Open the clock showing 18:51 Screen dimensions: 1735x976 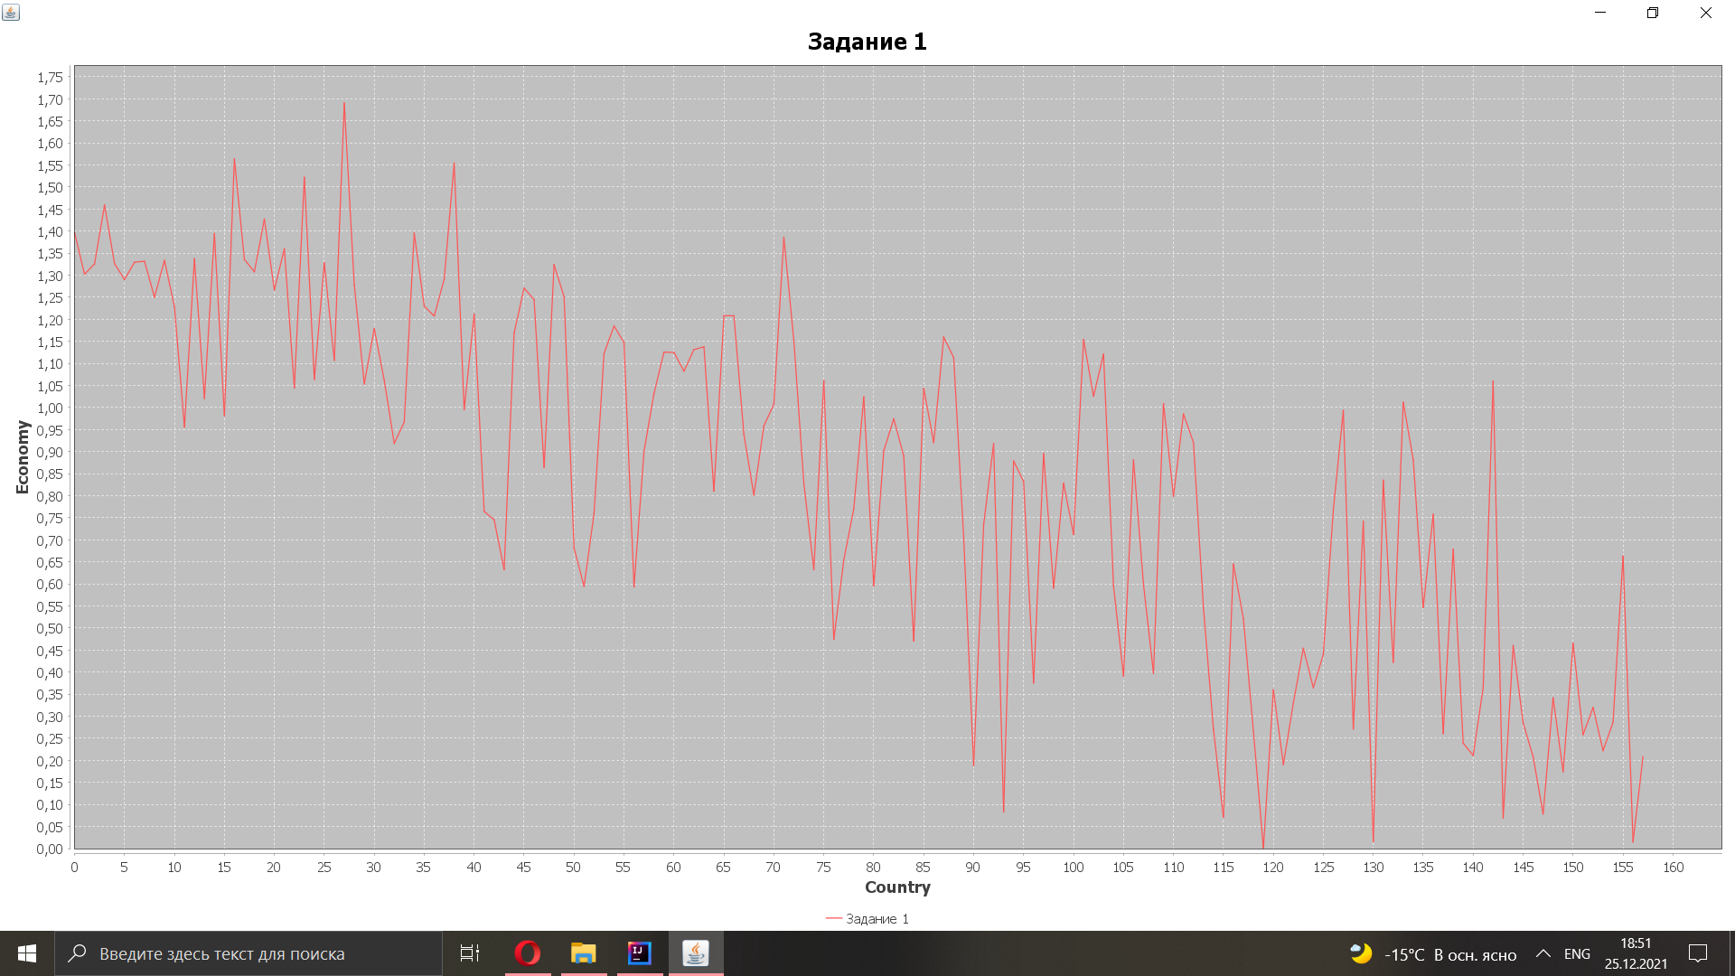(1636, 953)
